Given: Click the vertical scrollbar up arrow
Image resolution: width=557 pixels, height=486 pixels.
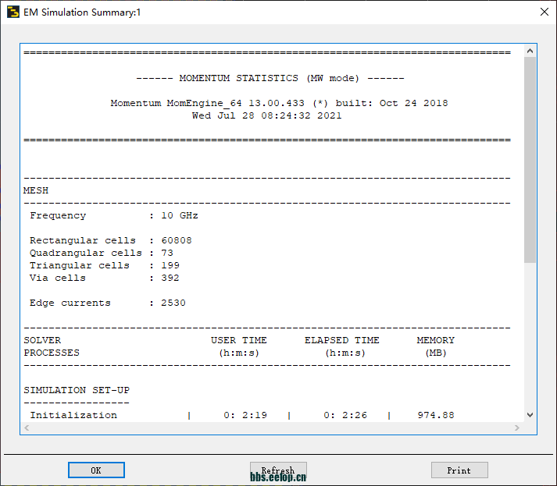Looking at the screenshot, I should pos(530,51).
